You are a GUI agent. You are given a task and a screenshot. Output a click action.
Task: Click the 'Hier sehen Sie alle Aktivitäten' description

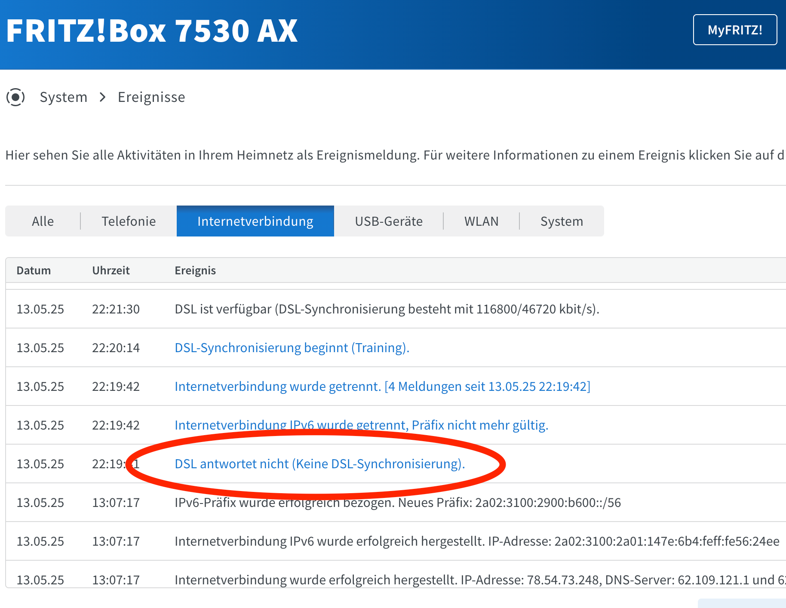point(395,155)
